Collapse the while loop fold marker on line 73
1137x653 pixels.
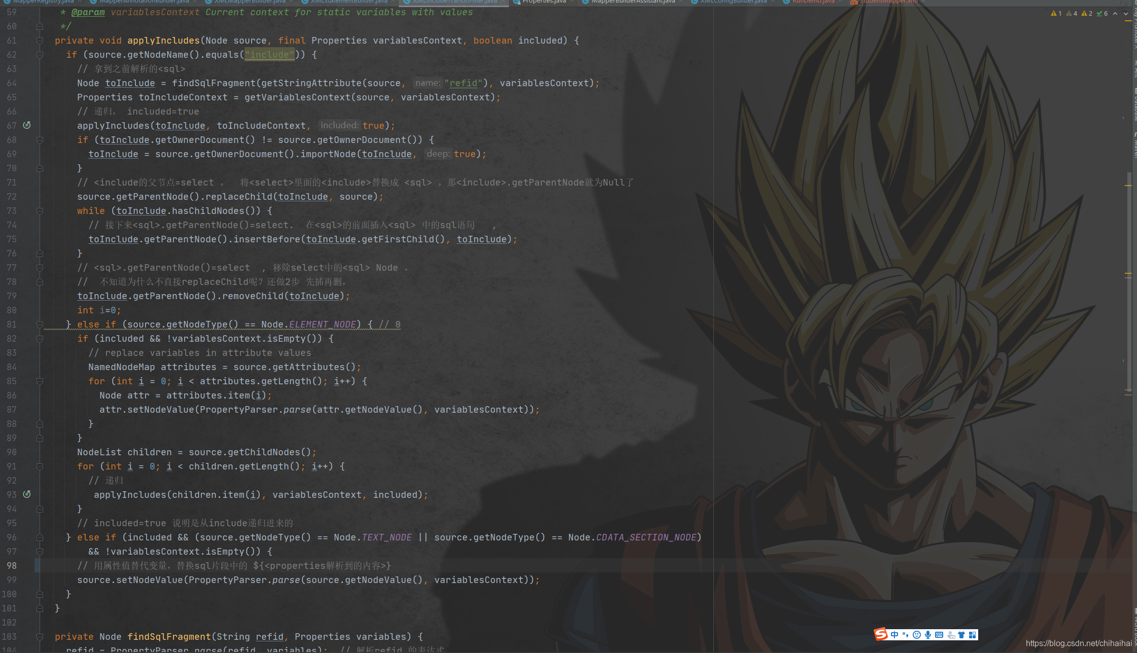[x=40, y=211]
